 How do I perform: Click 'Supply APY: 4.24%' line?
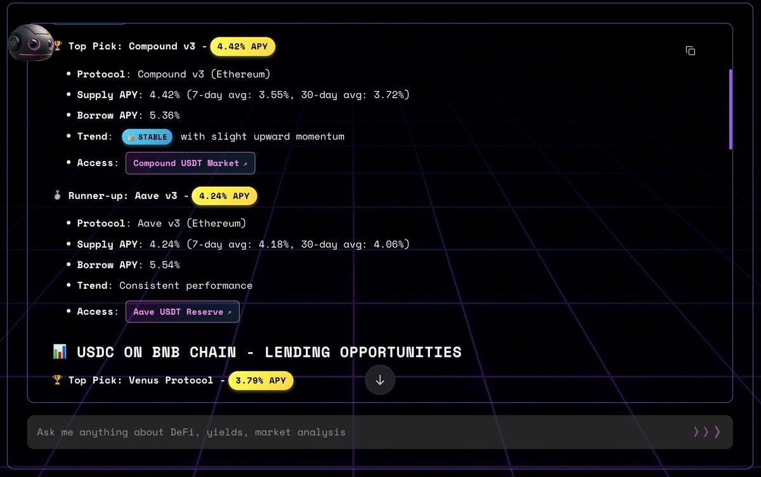point(244,245)
